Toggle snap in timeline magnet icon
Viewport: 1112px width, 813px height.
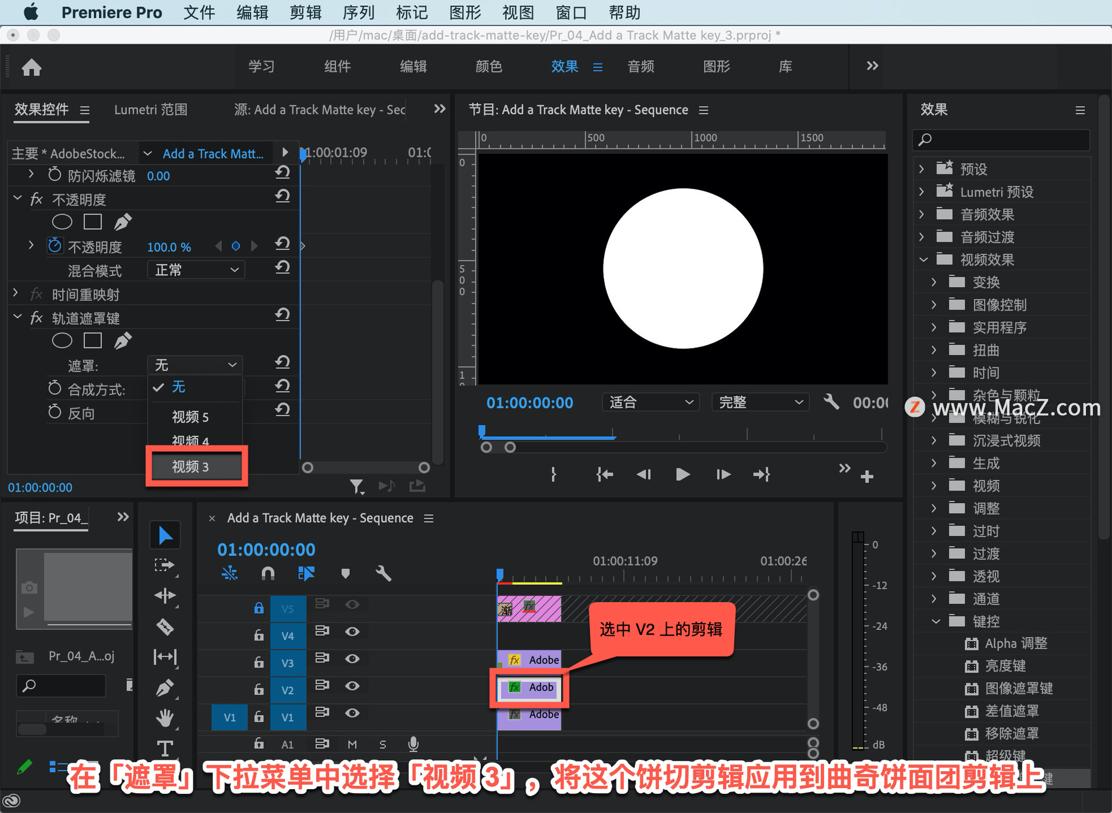click(x=268, y=573)
